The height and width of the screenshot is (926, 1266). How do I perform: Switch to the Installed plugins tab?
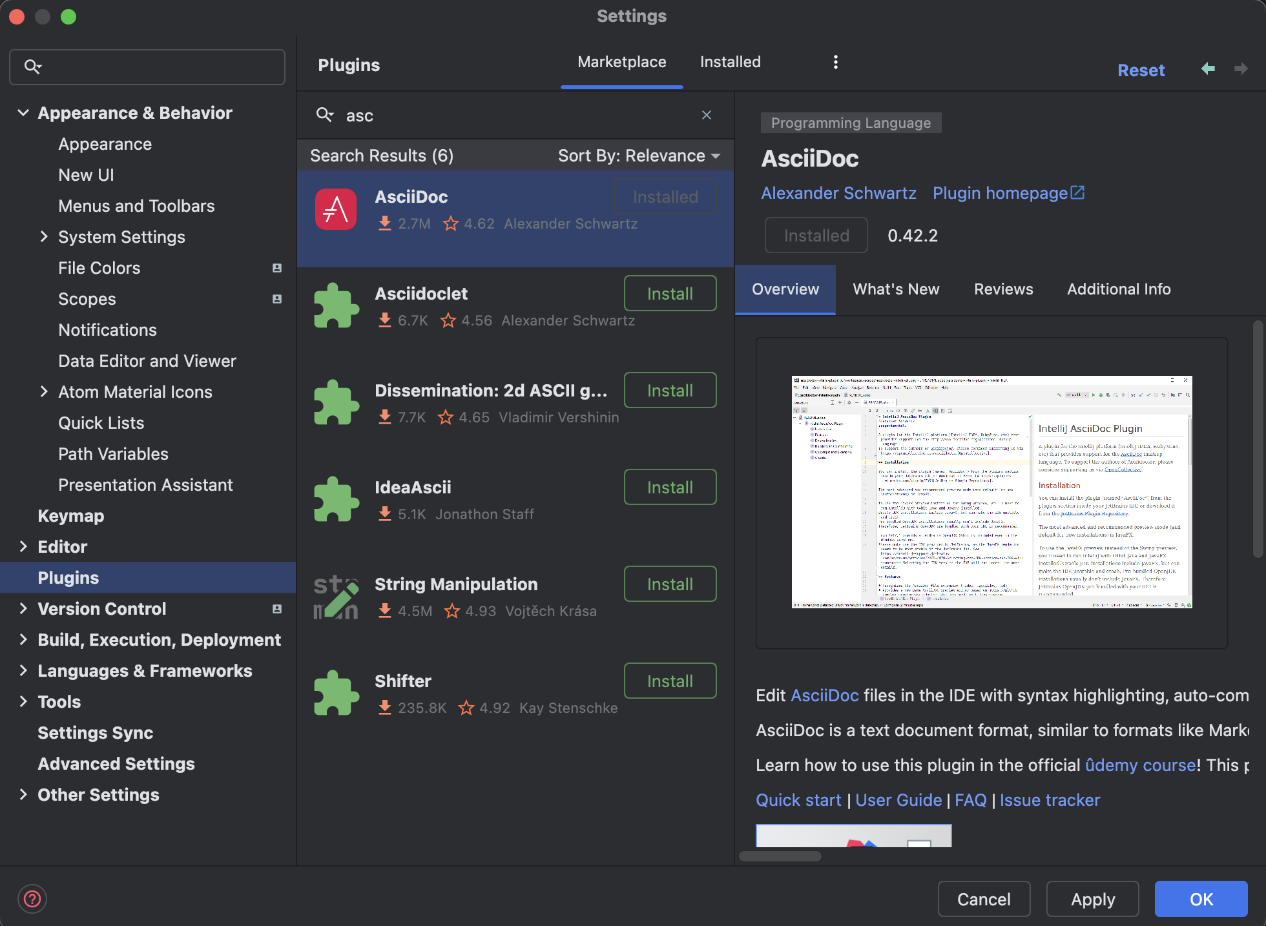pos(730,62)
